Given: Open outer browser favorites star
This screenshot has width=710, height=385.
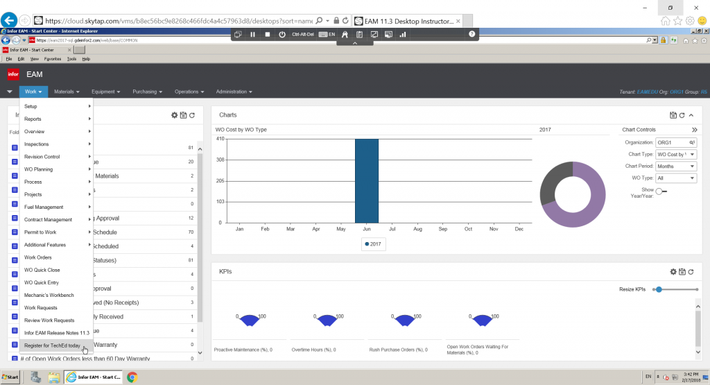Looking at the screenshot, I should pyautogui.click(x=678, y=21).
